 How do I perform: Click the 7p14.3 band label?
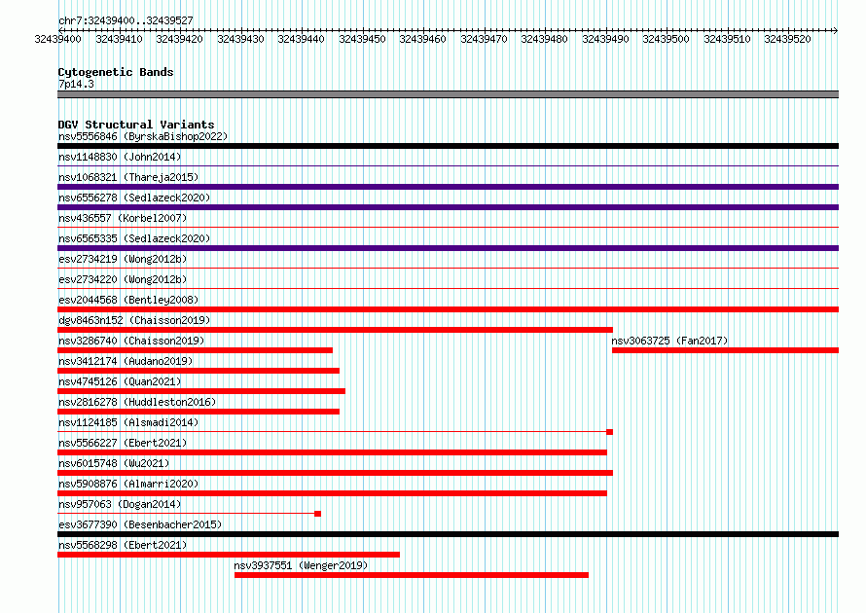point(76,84)
